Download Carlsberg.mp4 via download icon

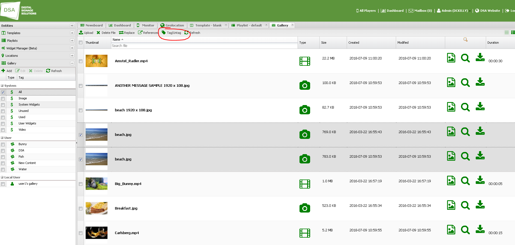tap(480, 229)
